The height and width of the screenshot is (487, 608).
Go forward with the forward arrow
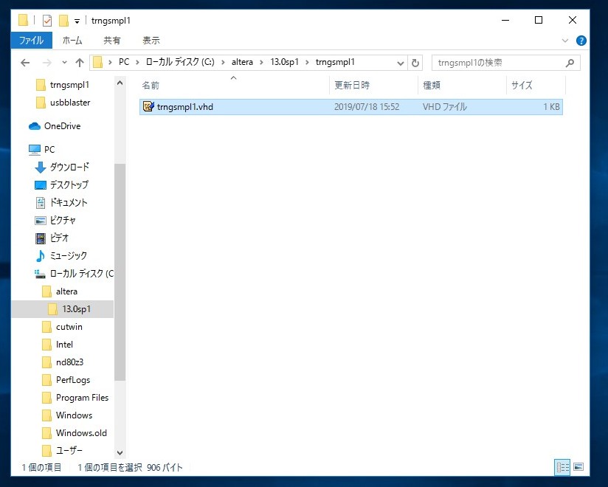(x=47, y=63)
